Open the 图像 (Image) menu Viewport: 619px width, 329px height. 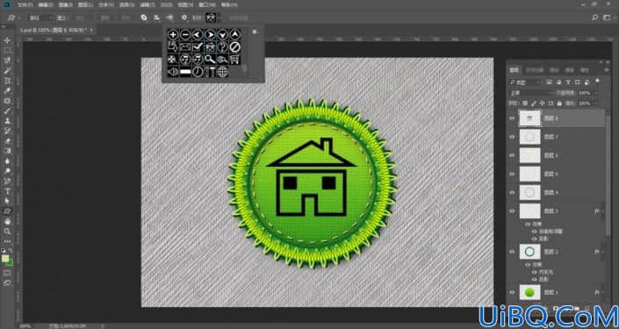pyautogui.click(x=66, y=5)
